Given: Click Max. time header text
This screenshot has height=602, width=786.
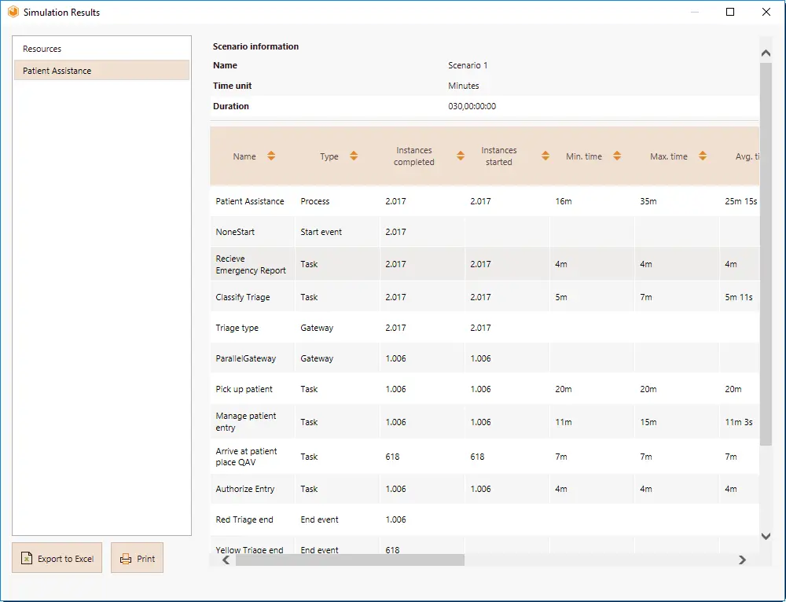Looking at the screenshot, I should click(x=669, y=156).
